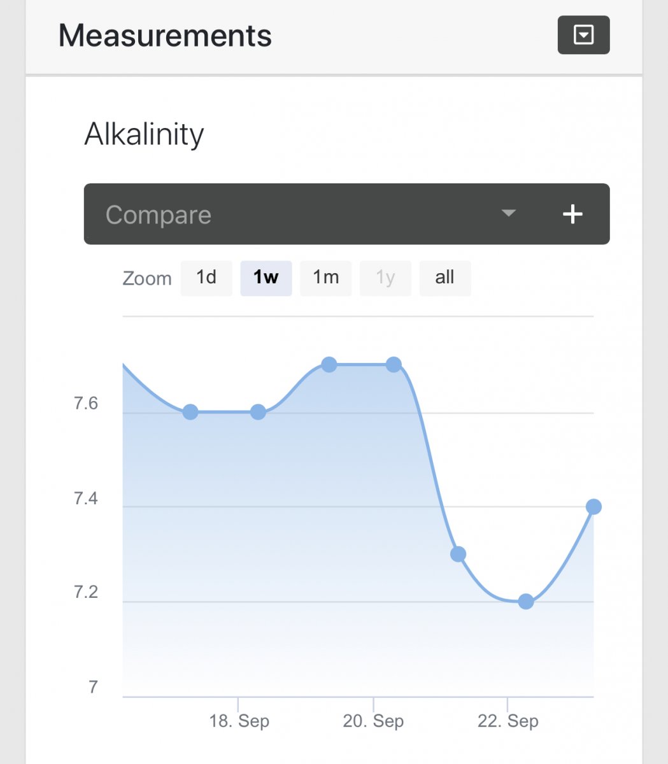Add comparison with the plus icon
Viewport: 668px width, 764px height.
[x=572, y=214]
